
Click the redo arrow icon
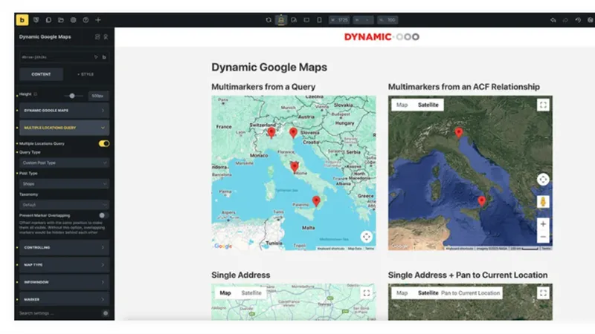coord(565,20)
